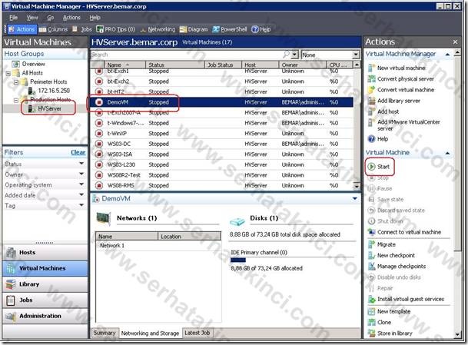Collapse the Virtual Machine Manager actions section
The width and height of the screenshot is (468, 345).
point(447,55)
